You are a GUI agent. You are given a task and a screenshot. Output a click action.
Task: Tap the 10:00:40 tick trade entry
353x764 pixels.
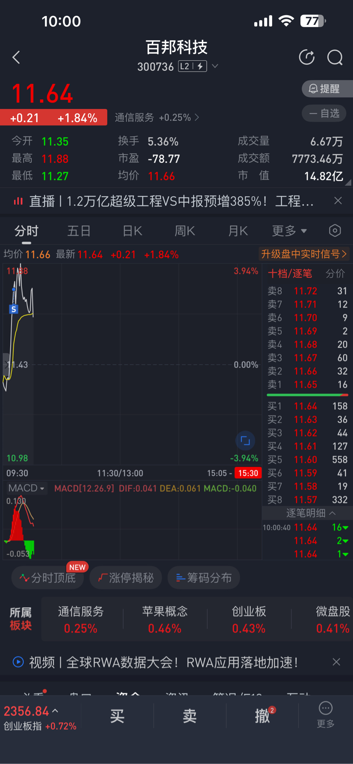coord(306,527)
